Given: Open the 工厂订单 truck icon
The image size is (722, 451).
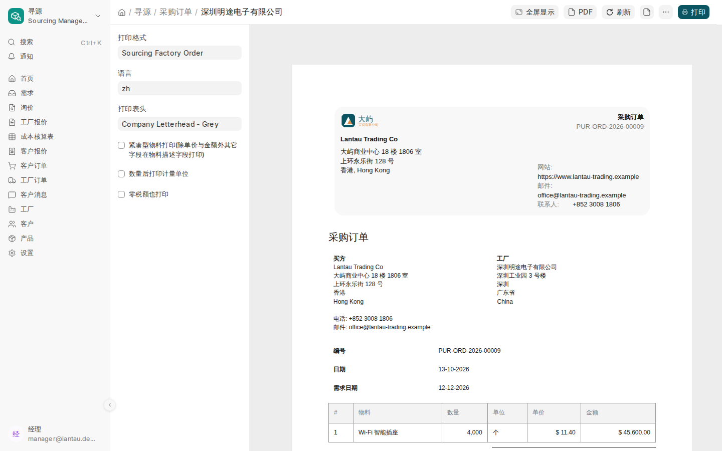Looking at the screenshot, I should pyautogui.click(x=12, y=180).
